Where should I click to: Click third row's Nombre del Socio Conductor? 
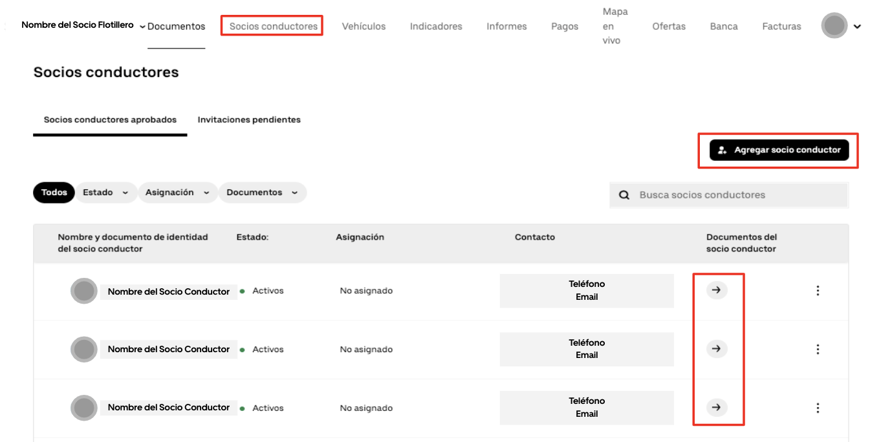click(169, 407)
